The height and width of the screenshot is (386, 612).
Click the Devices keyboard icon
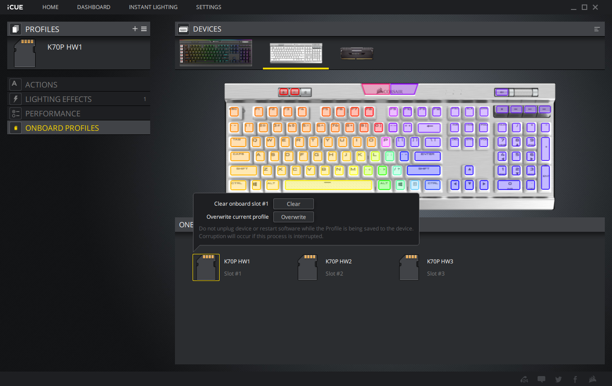[183, 29]
